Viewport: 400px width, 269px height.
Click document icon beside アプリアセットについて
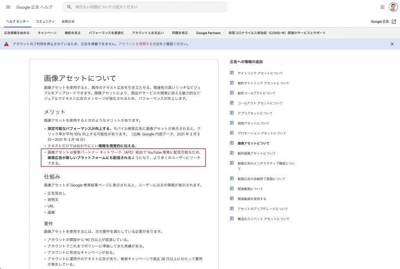(x=232, y=113)
